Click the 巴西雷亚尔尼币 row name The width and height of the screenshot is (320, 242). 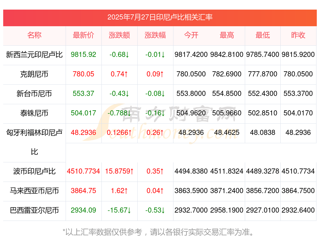click(34, 210)
